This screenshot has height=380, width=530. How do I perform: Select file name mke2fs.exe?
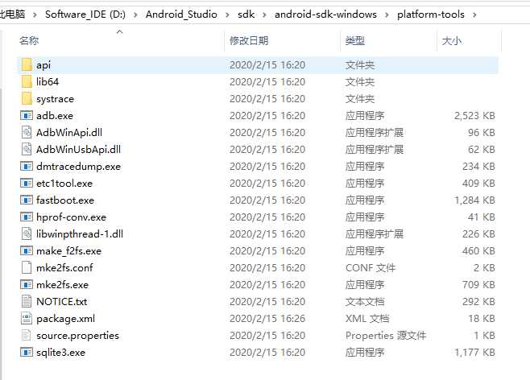[63, 284]
